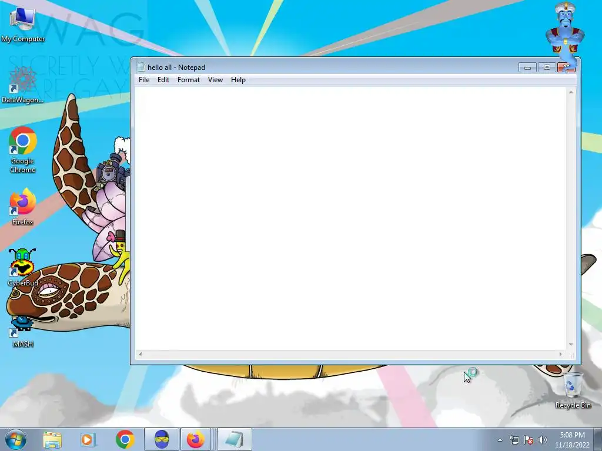Click the horizontal scrollbar right arrow
This screenshot has width=602, height=451.
pyautogui.click(x=561, y=354)
